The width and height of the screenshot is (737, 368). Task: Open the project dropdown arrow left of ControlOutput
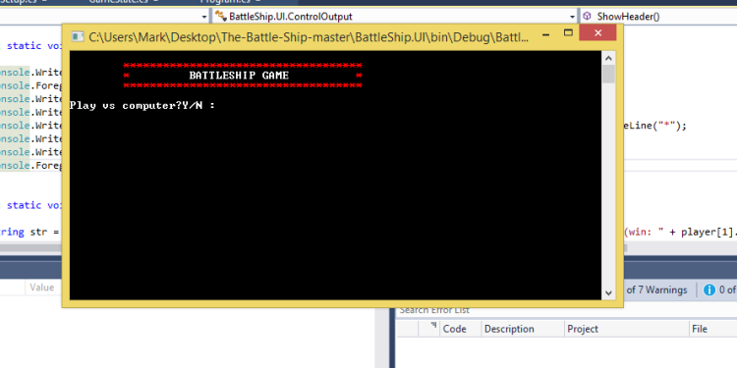204,17
